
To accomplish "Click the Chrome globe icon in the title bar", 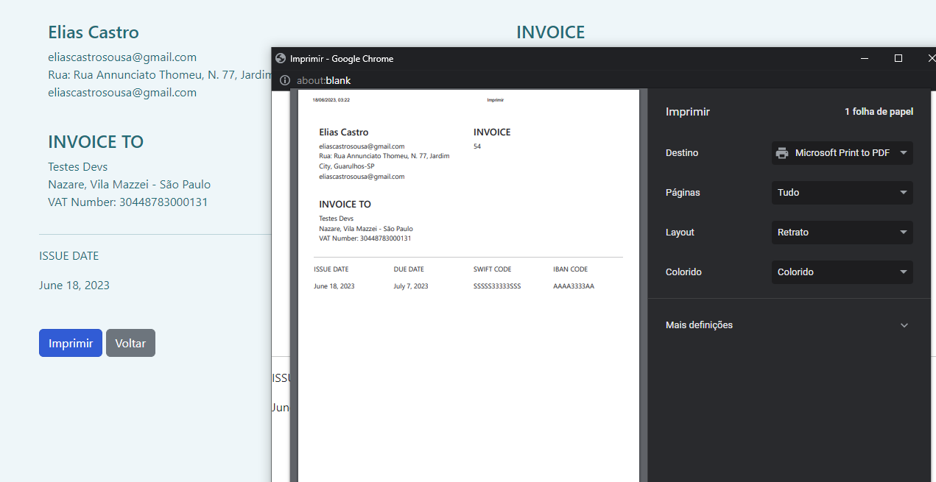I will (280, 58).
